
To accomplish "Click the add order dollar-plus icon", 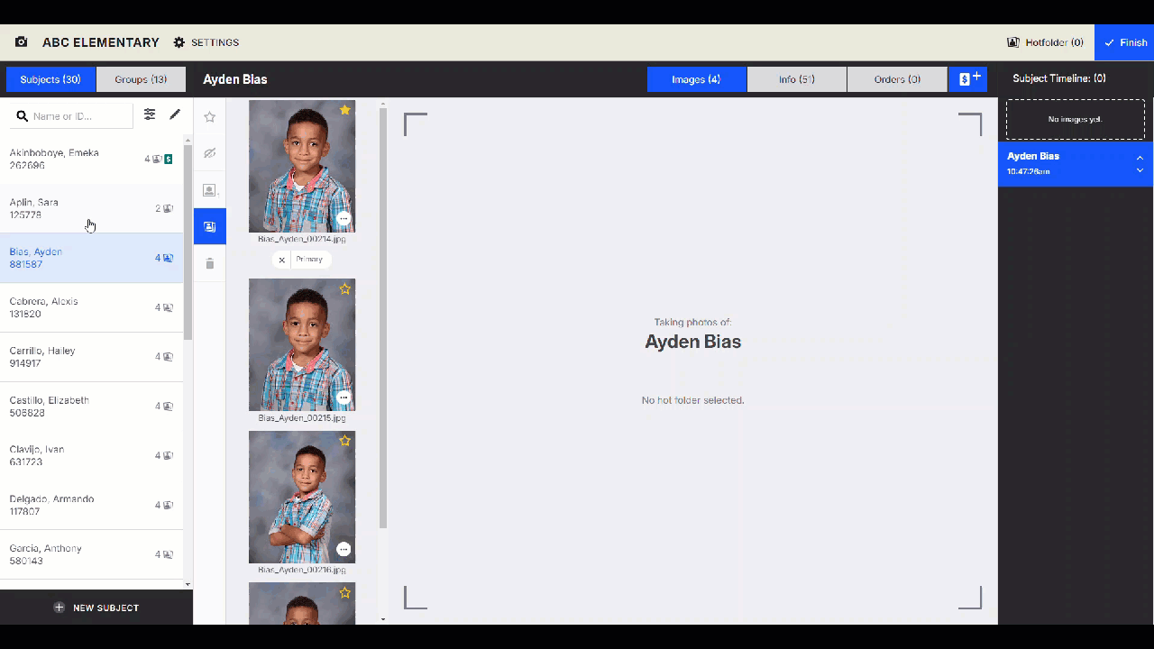I will [968, 79].
